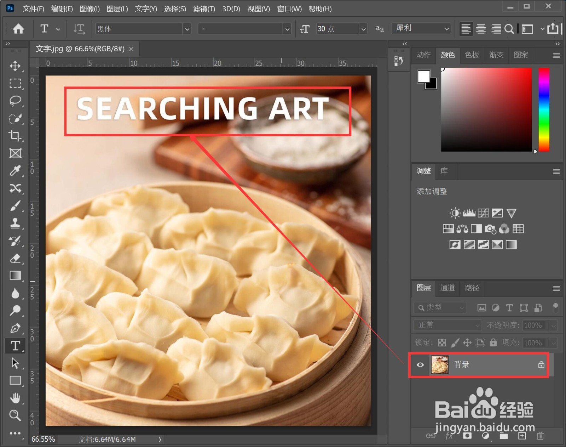Open the font style dropdown

point(287,29)
